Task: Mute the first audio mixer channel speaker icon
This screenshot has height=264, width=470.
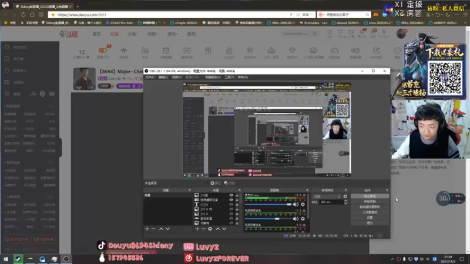Action: coord(296,204)
